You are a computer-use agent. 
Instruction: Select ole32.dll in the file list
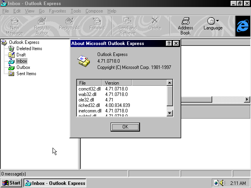pyautogui.click(x=86, y=100)
